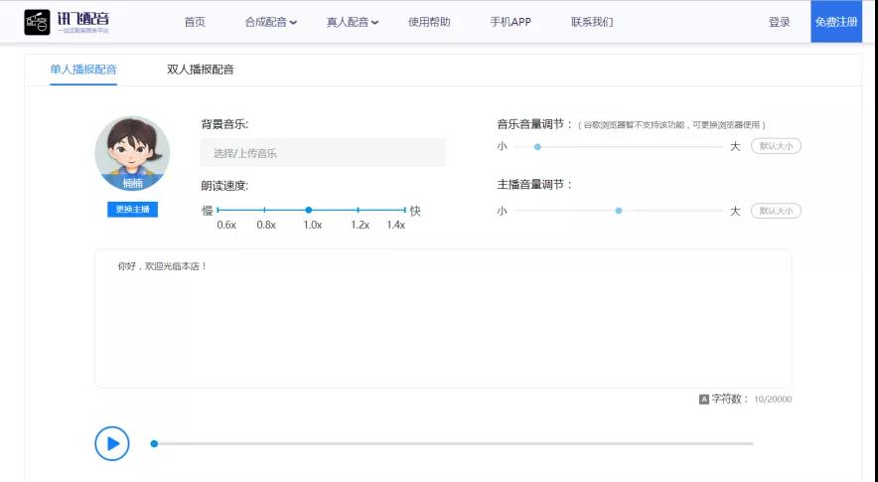Reset anchor volume with 默认大小 button
This screenshot has height=482, width=878.
[x=776, y=211]
